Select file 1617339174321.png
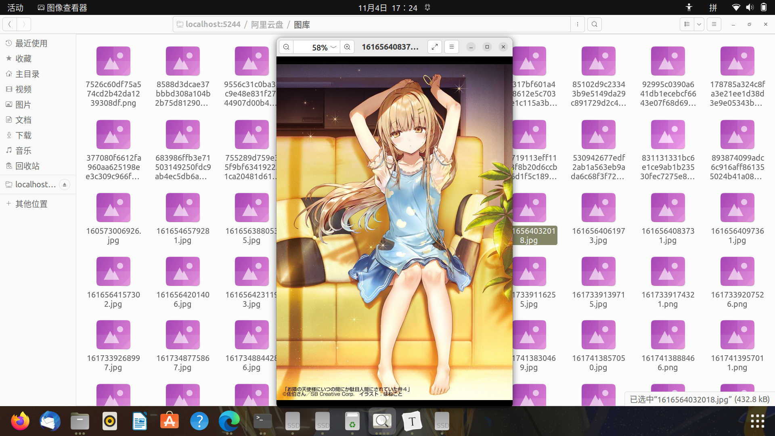 click(668, 283)
